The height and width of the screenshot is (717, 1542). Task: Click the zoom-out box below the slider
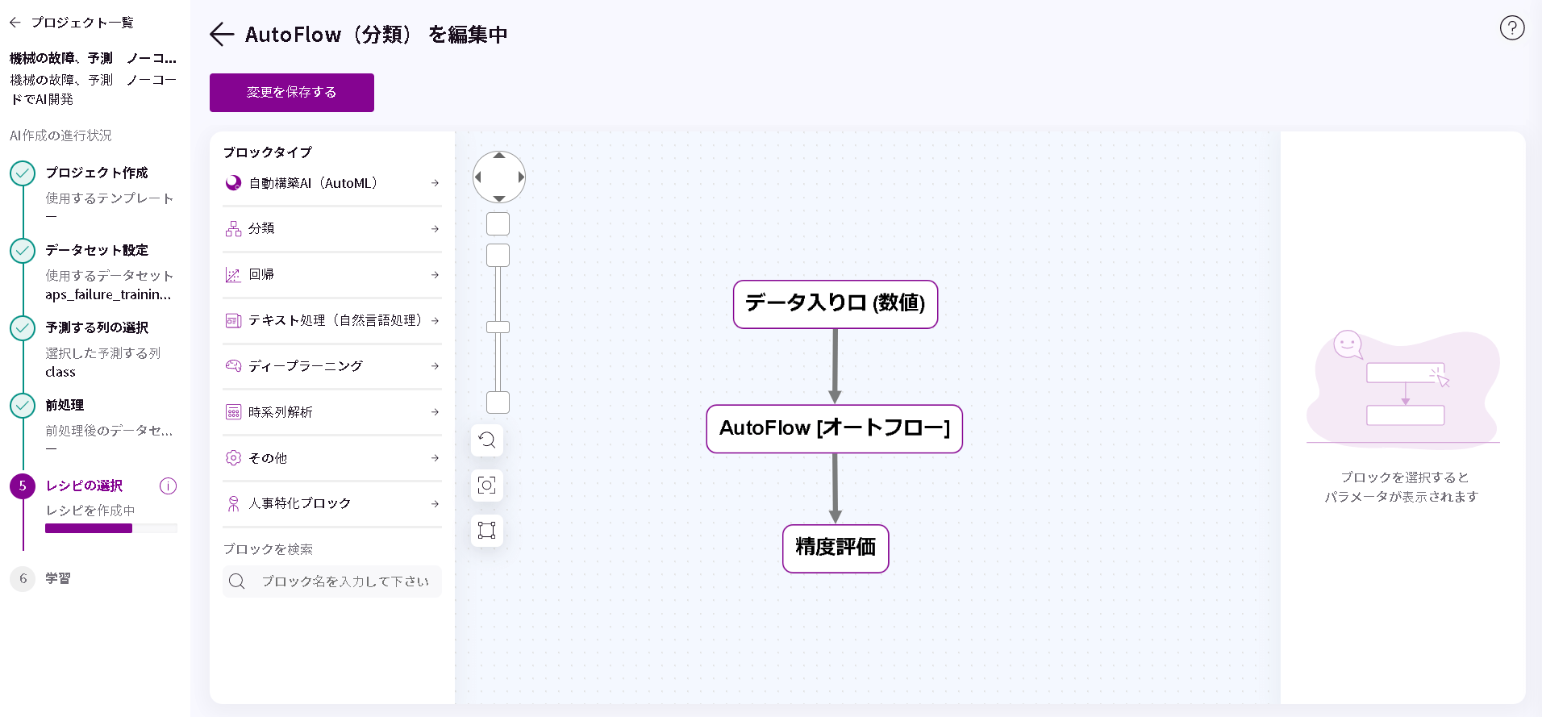tap(498, 402)
